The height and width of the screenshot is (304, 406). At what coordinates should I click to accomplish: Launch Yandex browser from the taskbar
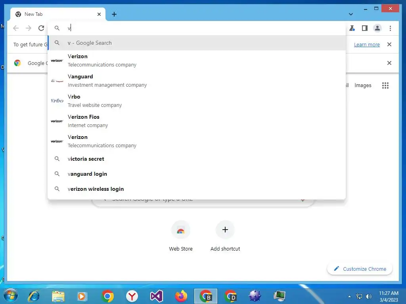132,296
